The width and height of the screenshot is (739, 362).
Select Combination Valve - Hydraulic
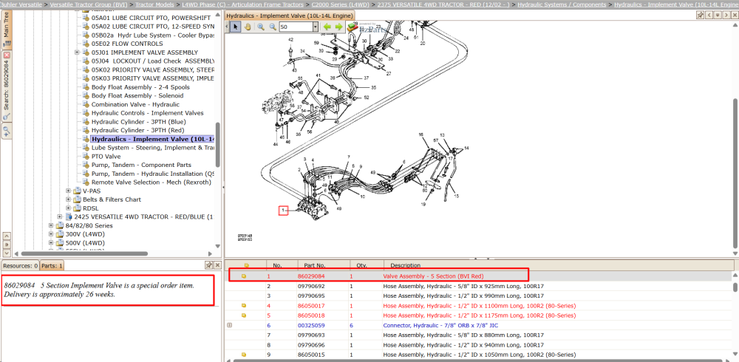click(x=135, y=104)
